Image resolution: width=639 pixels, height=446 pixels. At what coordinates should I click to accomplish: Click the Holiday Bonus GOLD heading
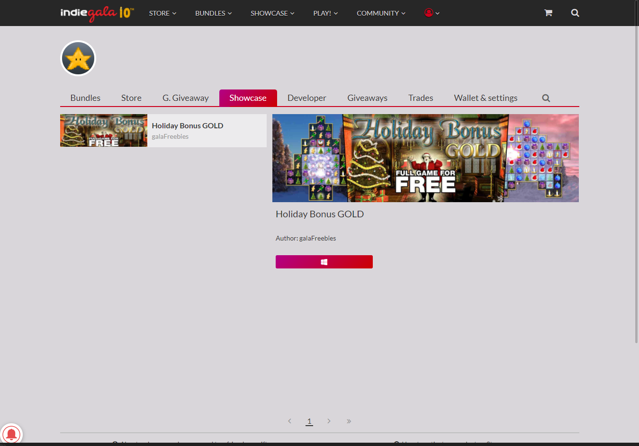click(320, 214)
